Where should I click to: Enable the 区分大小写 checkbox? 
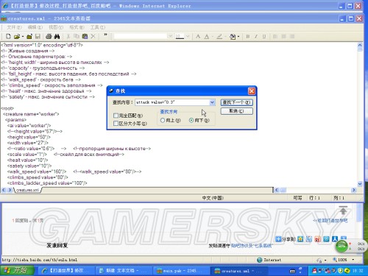coord(116,124)
